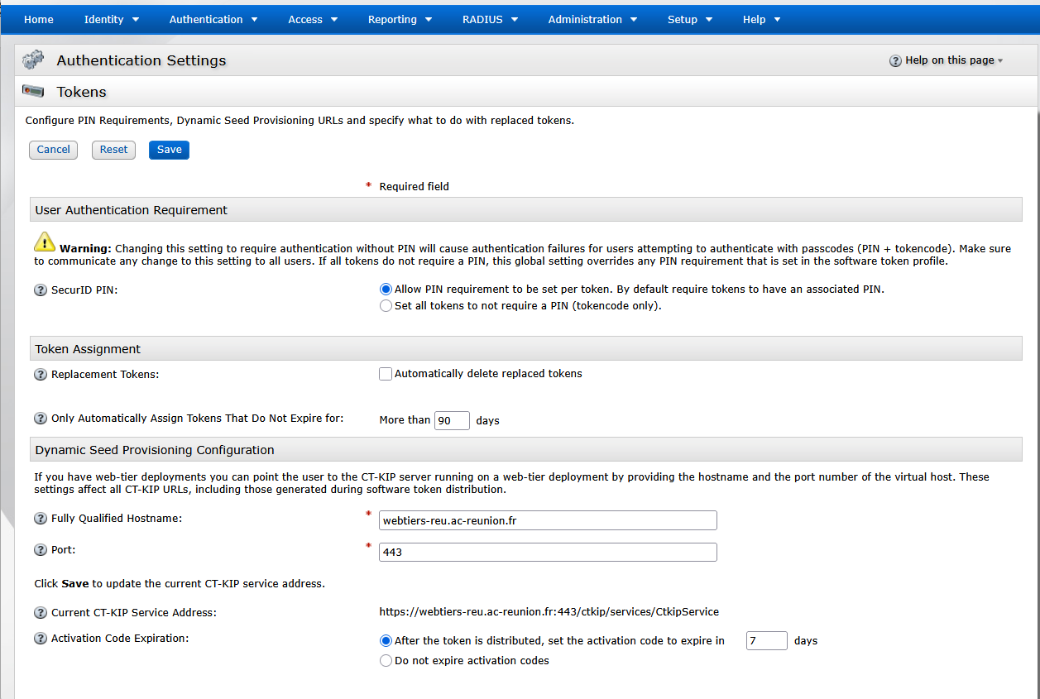Open the RADIUS dropdown menu

[490, 19]
